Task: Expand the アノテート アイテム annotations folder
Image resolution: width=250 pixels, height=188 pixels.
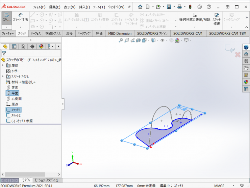Action: click(x=3, y=76)
